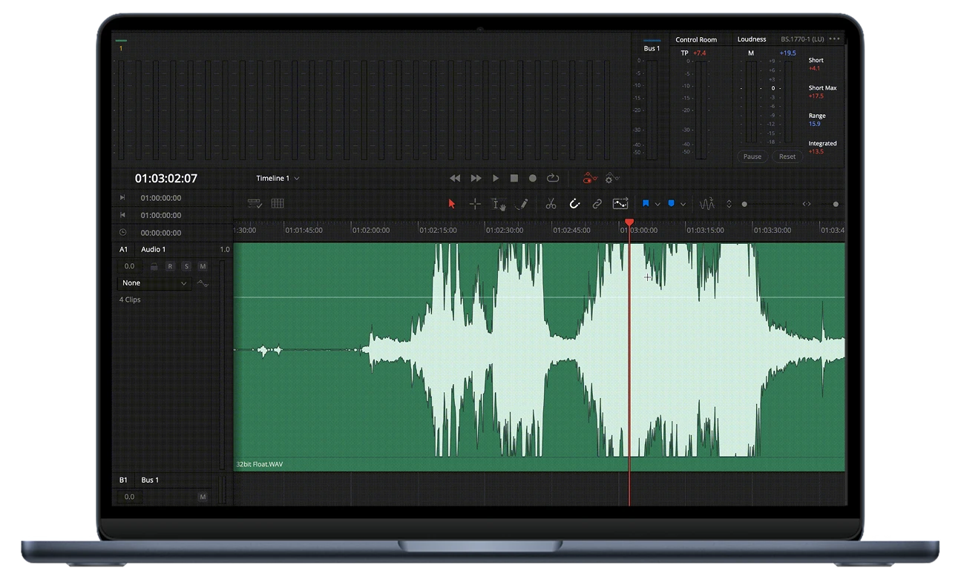Click the link clips chain icon
The width and height of the screenshot is (961, 582).
(597, 204)
